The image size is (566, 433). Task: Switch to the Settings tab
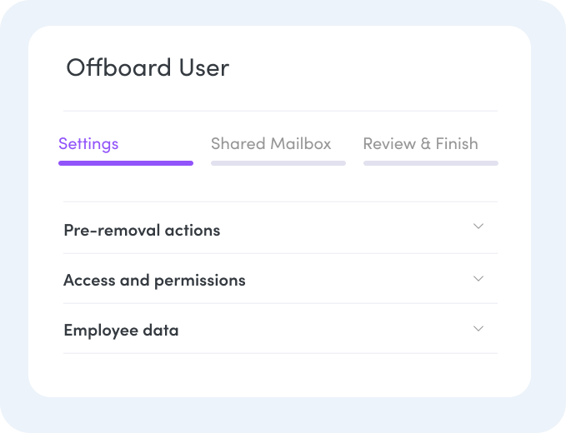[88, 143]
